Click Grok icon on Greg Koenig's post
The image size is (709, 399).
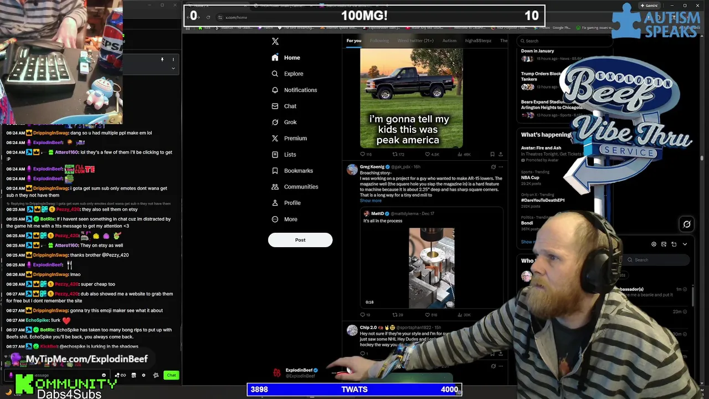[x=493, y=167]
